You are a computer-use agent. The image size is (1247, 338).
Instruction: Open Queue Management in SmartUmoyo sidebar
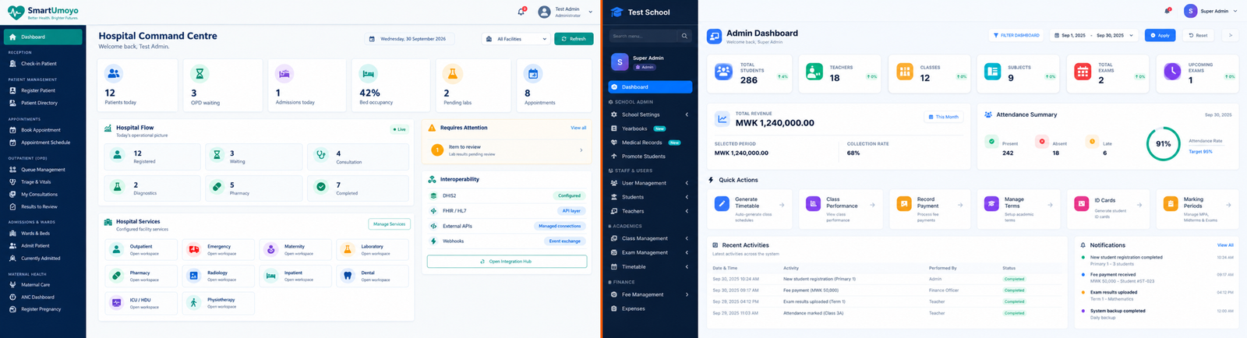click(x=43, y=169)
